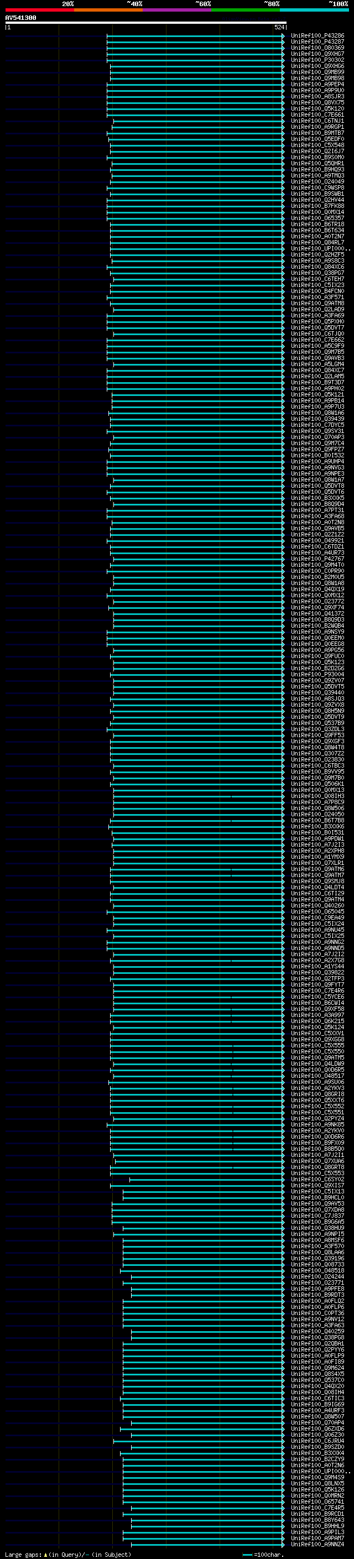
Task: Select the UniRef100_Q9SMJ8 label
Action: tap(317, 881)
